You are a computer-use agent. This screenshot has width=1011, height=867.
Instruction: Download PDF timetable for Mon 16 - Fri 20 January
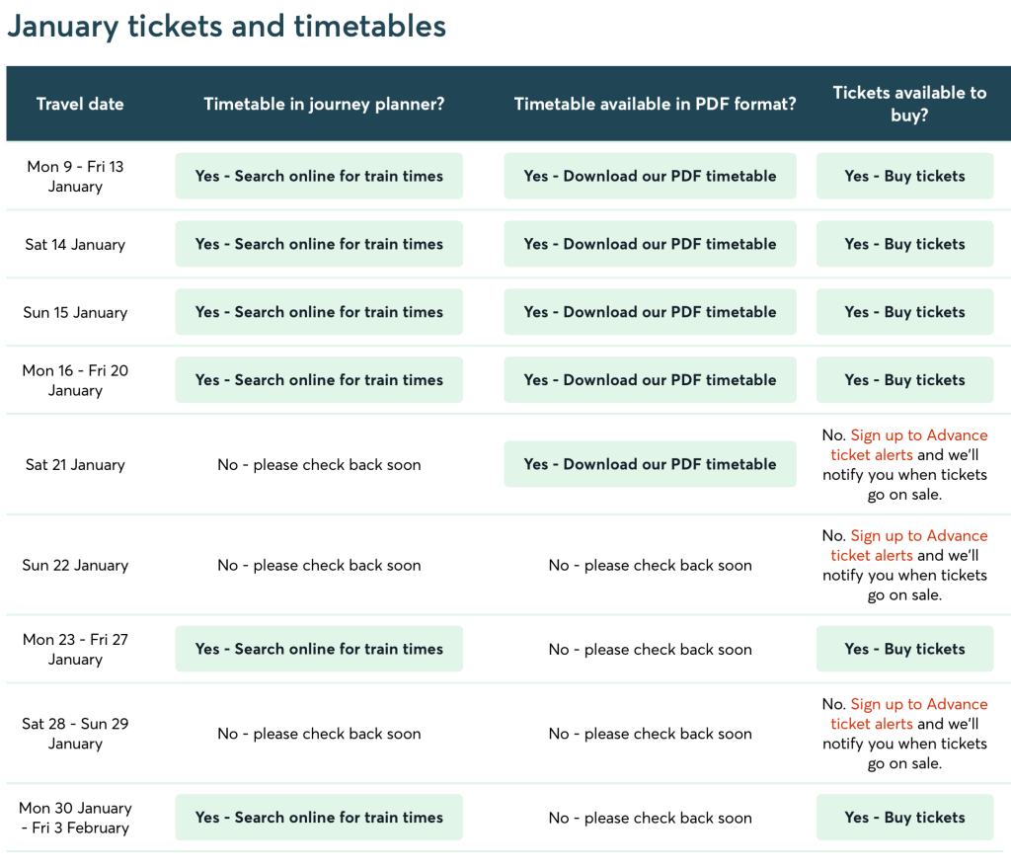(650, 380)
